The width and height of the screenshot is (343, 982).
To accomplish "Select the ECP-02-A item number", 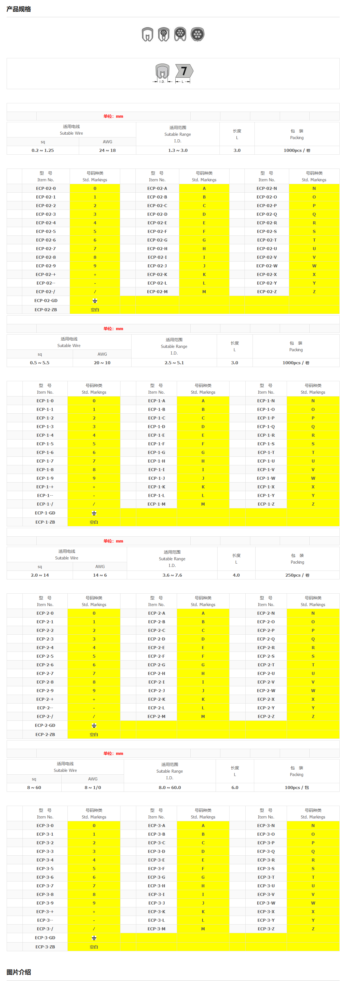I will (x=157, y=188).
